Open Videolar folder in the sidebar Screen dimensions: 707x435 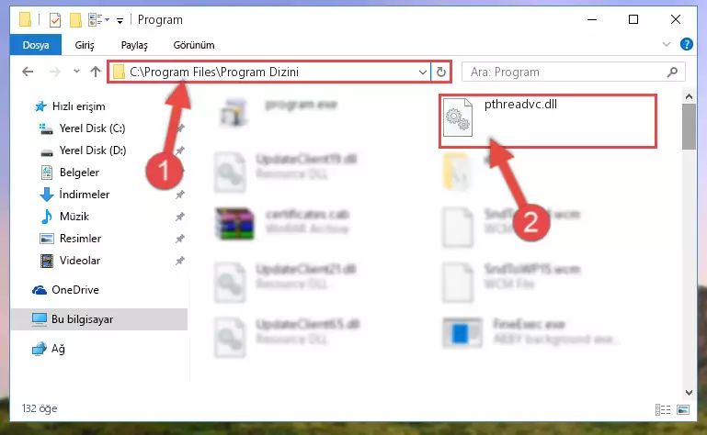pyautogui.click(x=80, y=261)
